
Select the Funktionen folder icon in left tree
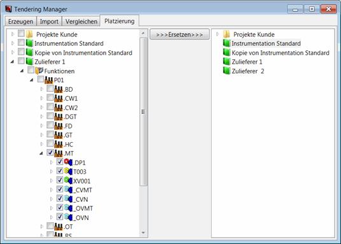pos(39,71)
